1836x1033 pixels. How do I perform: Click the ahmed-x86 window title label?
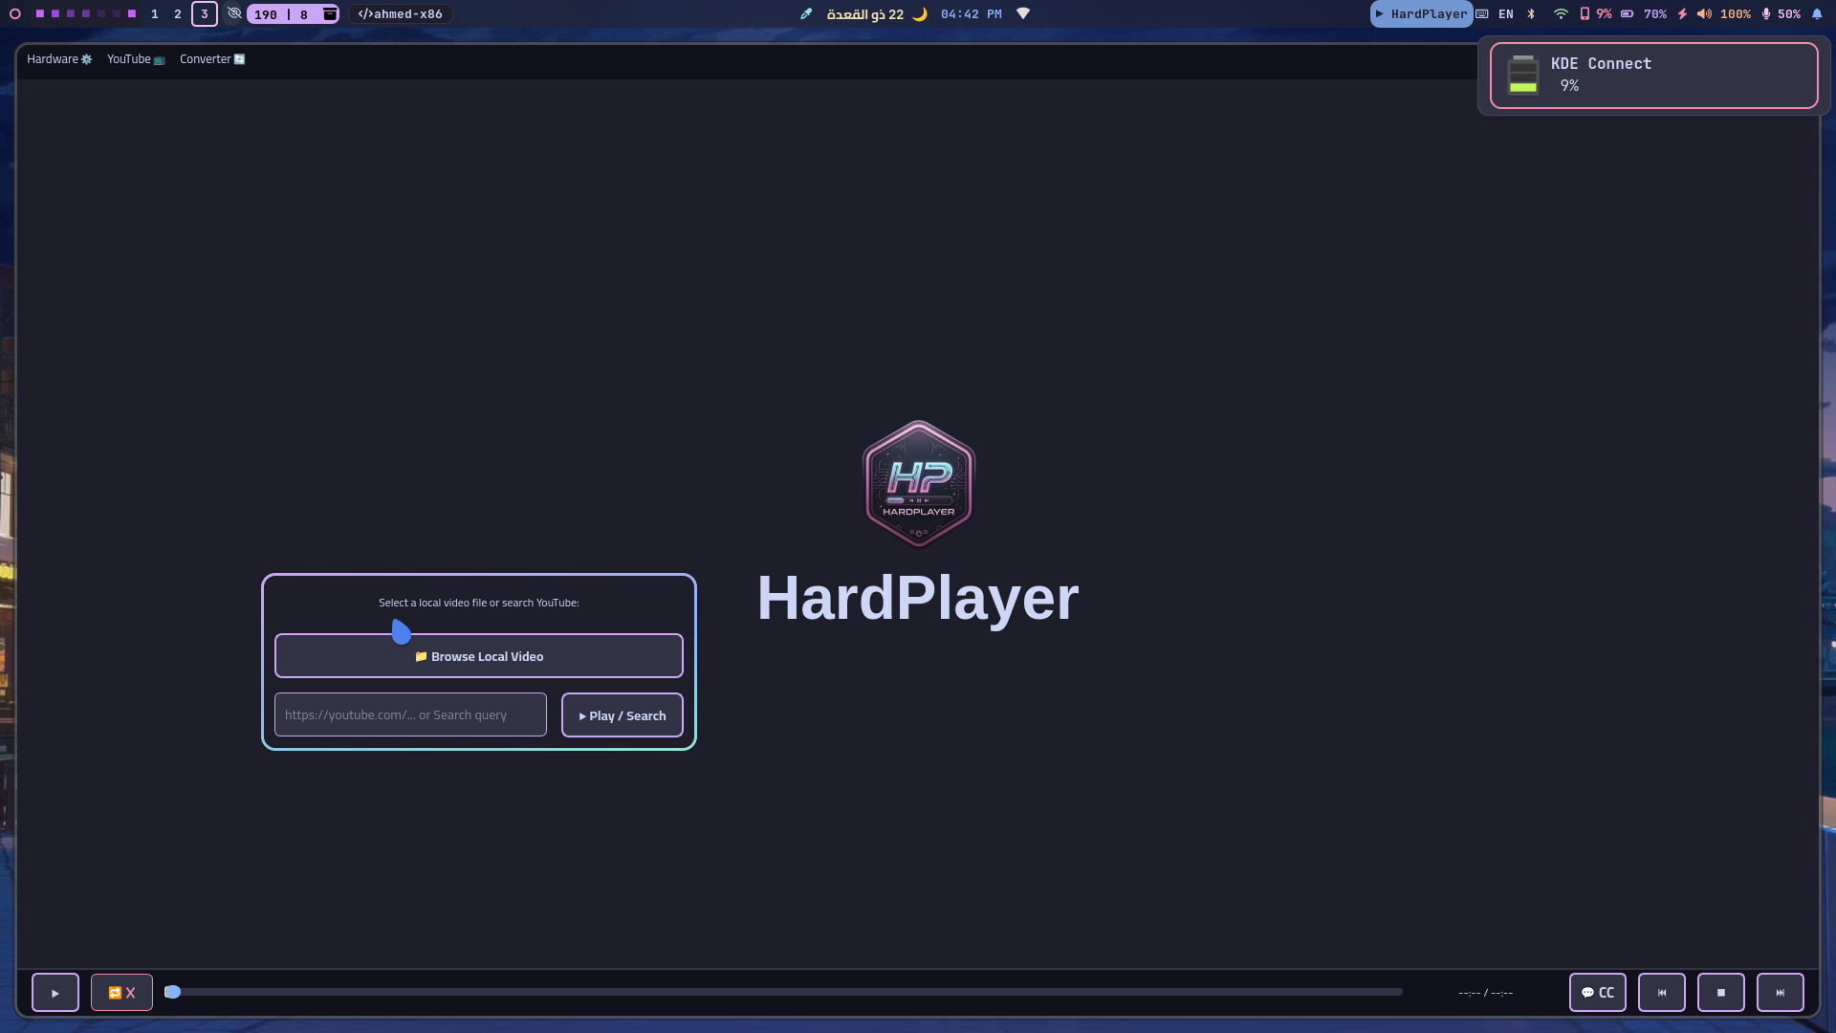pyautogui.click(x=401, y=14)
